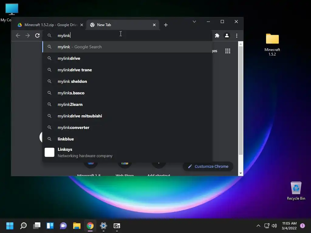311x233 pixels.
Task: Switch to Minecraft 1.5.2.zip Google Drive tab
Action: click(51, 25)
